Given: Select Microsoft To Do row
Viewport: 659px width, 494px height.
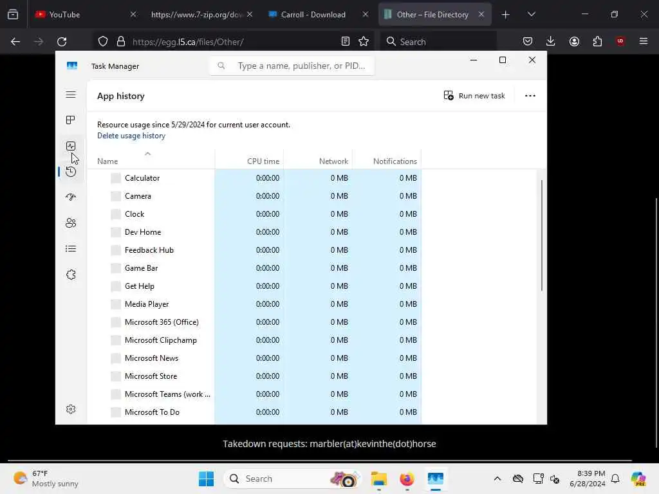Looking at the screenshot, I should [x=255, y=413].
